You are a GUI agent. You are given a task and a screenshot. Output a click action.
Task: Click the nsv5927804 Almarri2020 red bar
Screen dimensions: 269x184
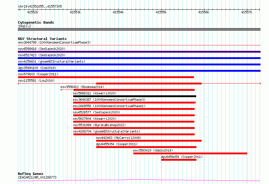(x=134, y=122)
